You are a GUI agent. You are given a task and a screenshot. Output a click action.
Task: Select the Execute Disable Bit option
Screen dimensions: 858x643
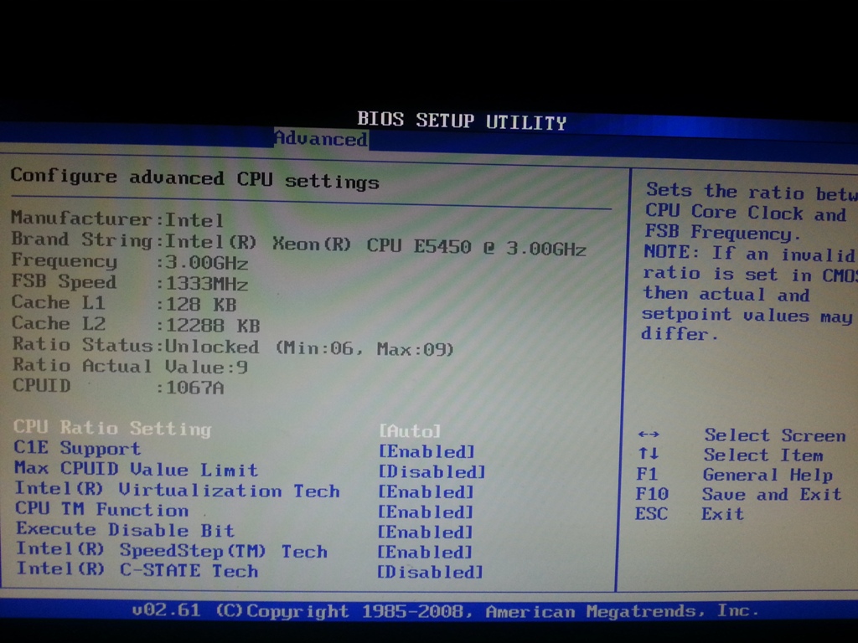point(125,529)
